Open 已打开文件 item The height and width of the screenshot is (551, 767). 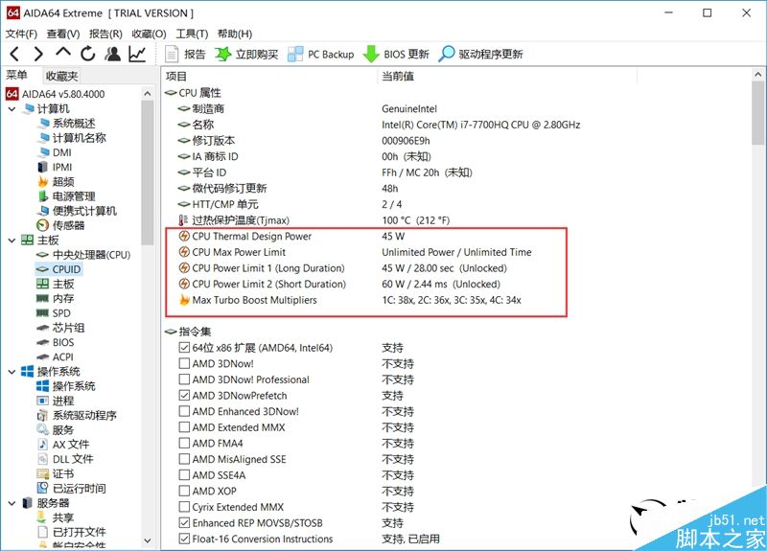(71, 532)
